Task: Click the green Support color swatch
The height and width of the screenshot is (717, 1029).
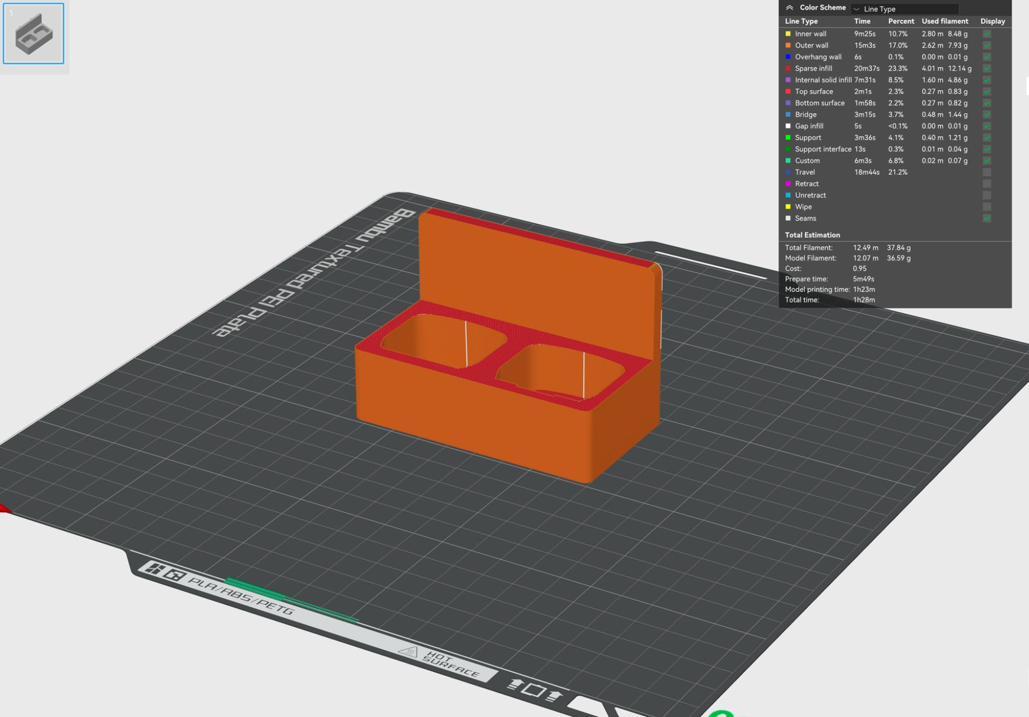Action: [x=788, y=138]
